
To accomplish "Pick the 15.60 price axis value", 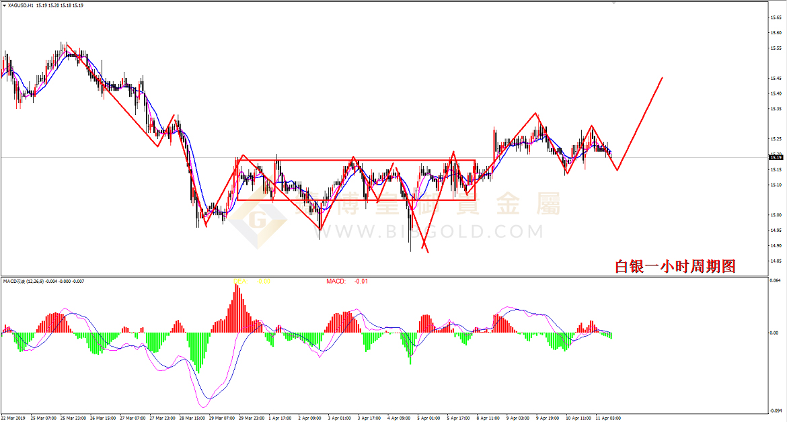I will point(776,33).
